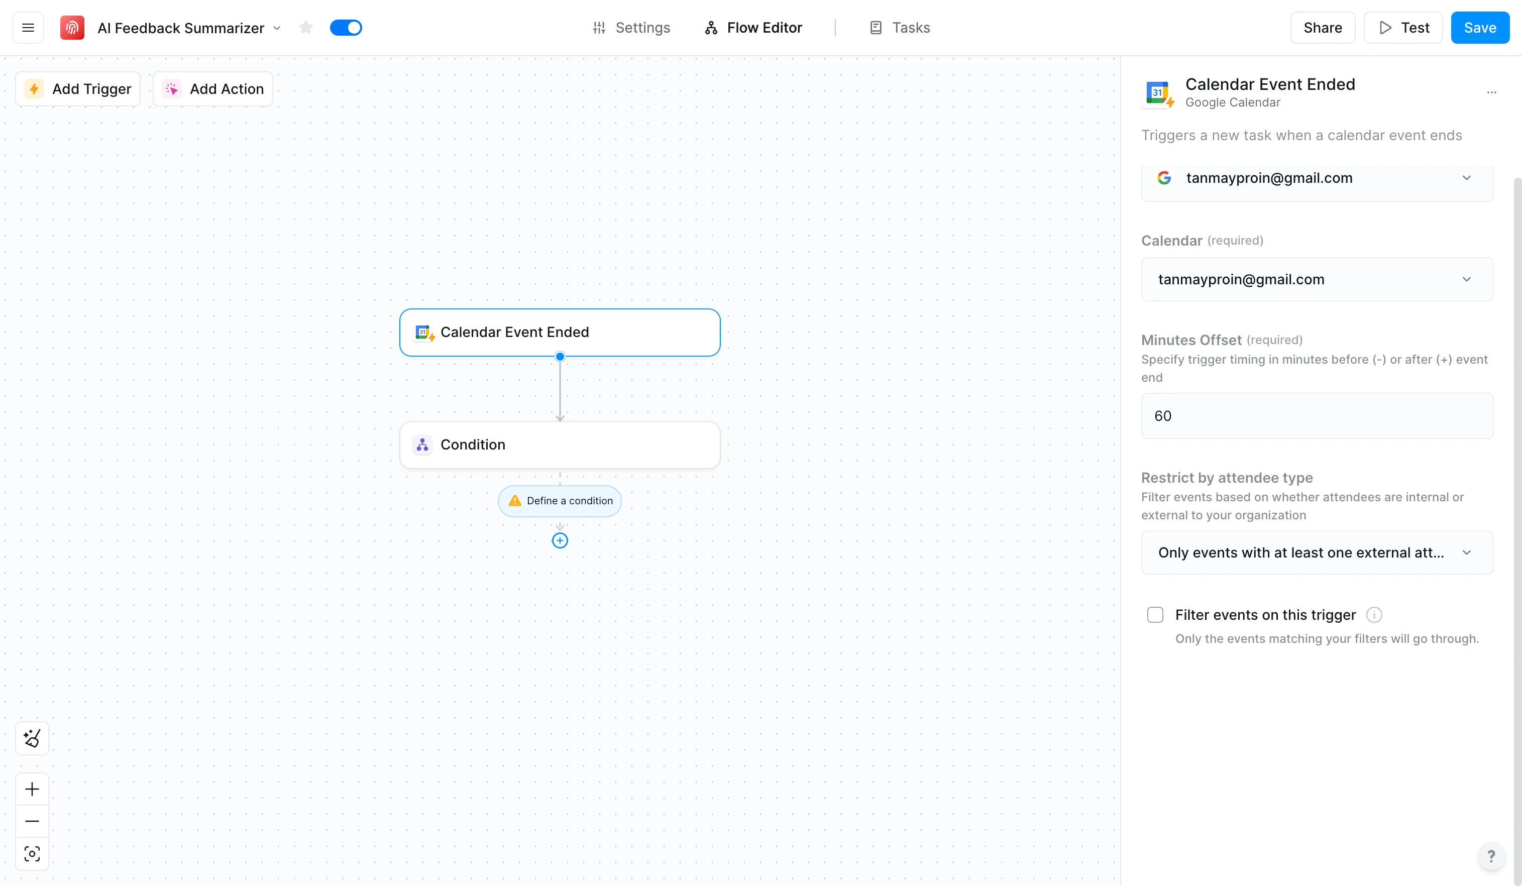Open the three-dot panel options menu
Screen dimensions: 1522x886
[x=1491, y=92]
